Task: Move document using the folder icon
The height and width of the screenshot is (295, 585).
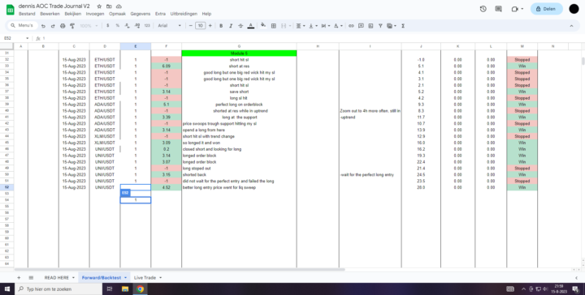Action: coord(109,6)
